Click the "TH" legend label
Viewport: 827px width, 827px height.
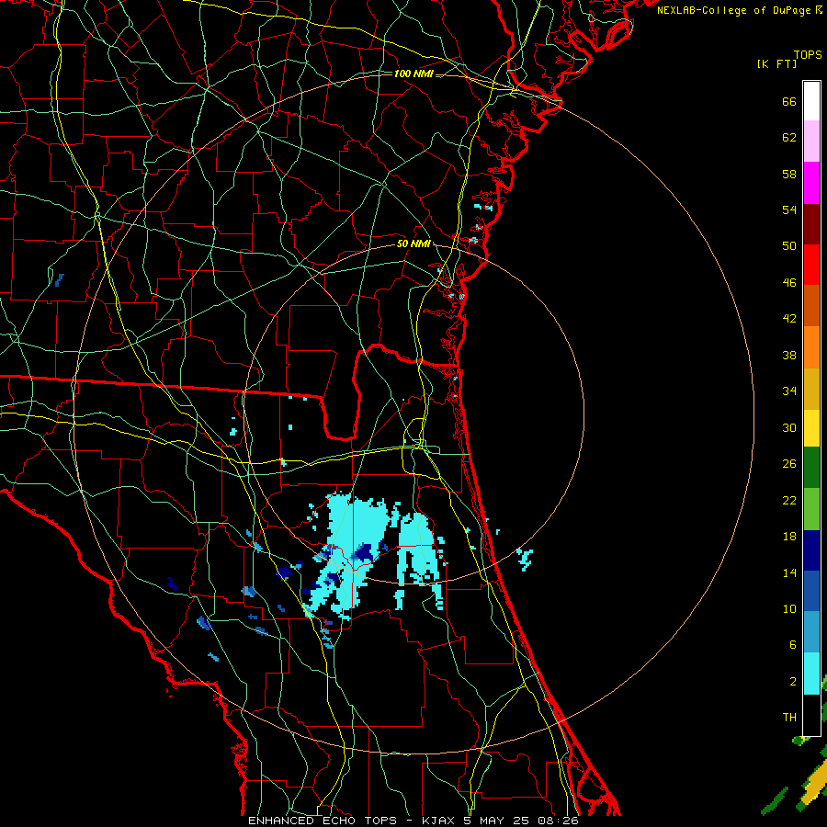point(789,718)
